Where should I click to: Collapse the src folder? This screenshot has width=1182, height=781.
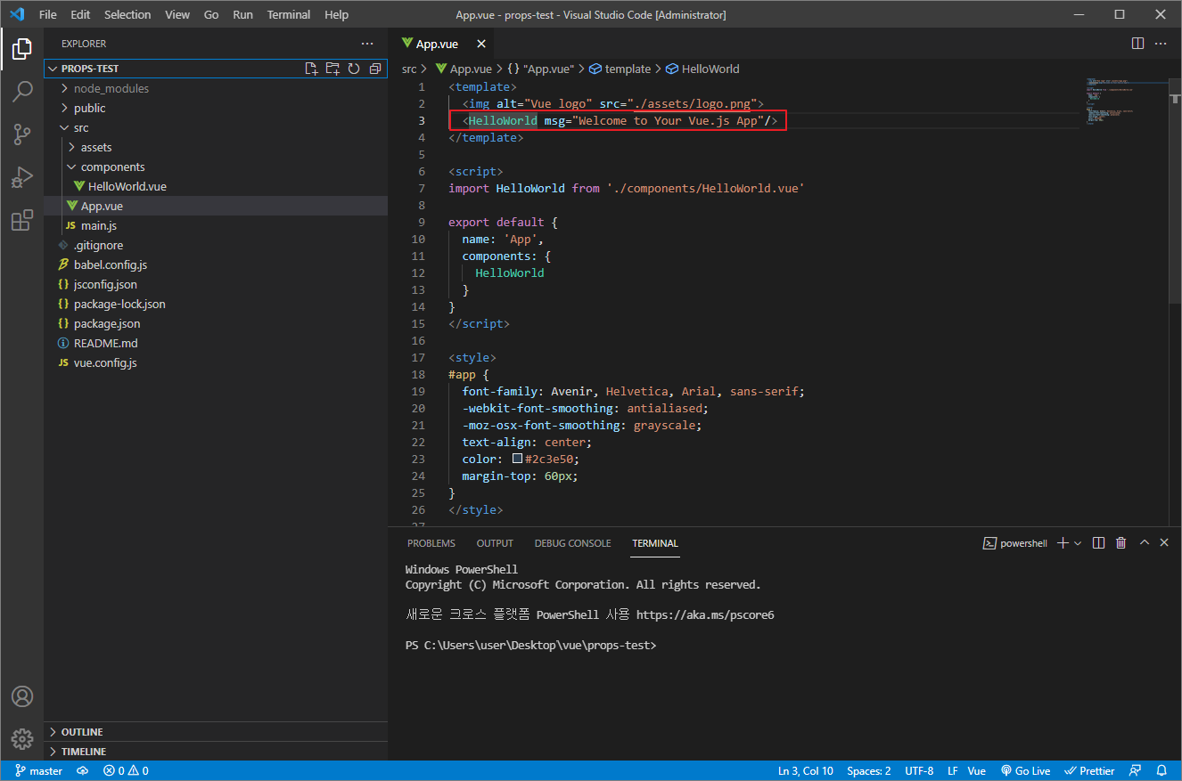coord(216,127)
